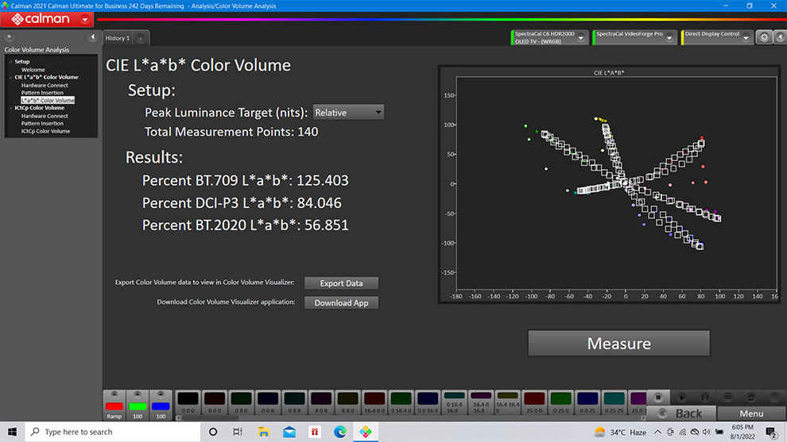Open the volume speaker tray icon
Image resolution: width=787 pixels, height=442 pixels.
707,432
